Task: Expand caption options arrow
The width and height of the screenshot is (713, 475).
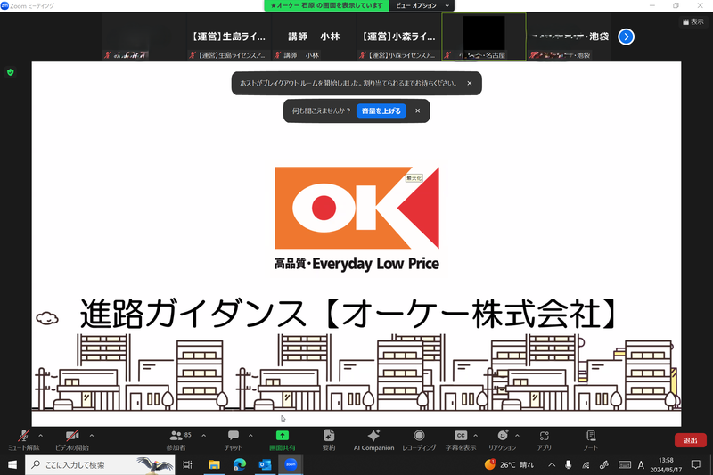Action: [476, 436]
